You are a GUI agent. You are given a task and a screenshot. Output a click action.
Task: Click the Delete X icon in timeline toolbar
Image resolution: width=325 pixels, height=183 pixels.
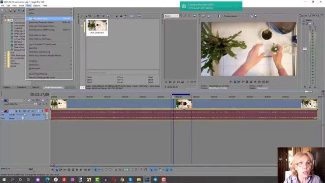pos(116,169)
